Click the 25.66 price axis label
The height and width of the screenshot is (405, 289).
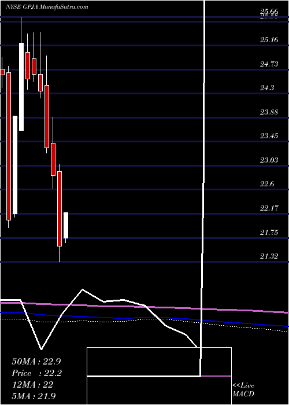(x=269, y=11)
